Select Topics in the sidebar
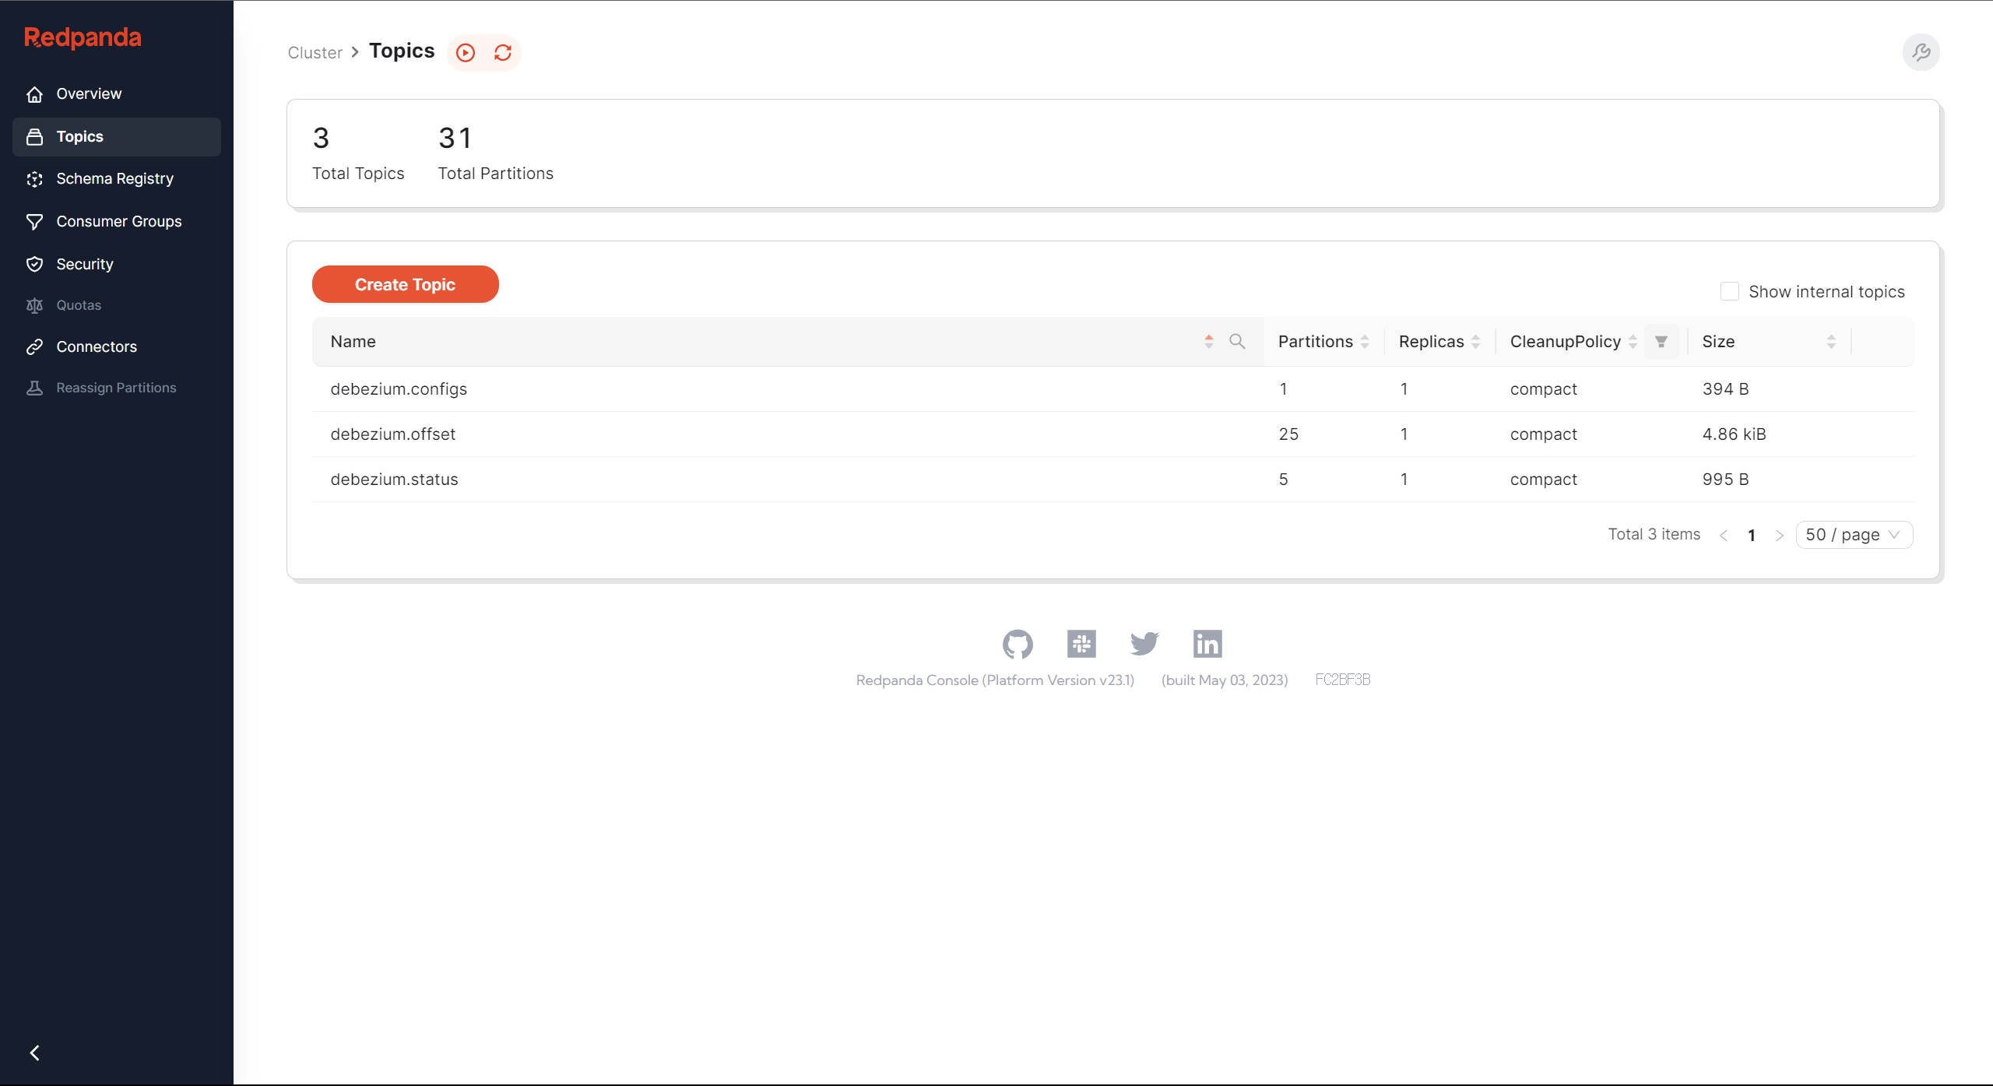Screen dimensions: 1993x1086 click(117, 137)
